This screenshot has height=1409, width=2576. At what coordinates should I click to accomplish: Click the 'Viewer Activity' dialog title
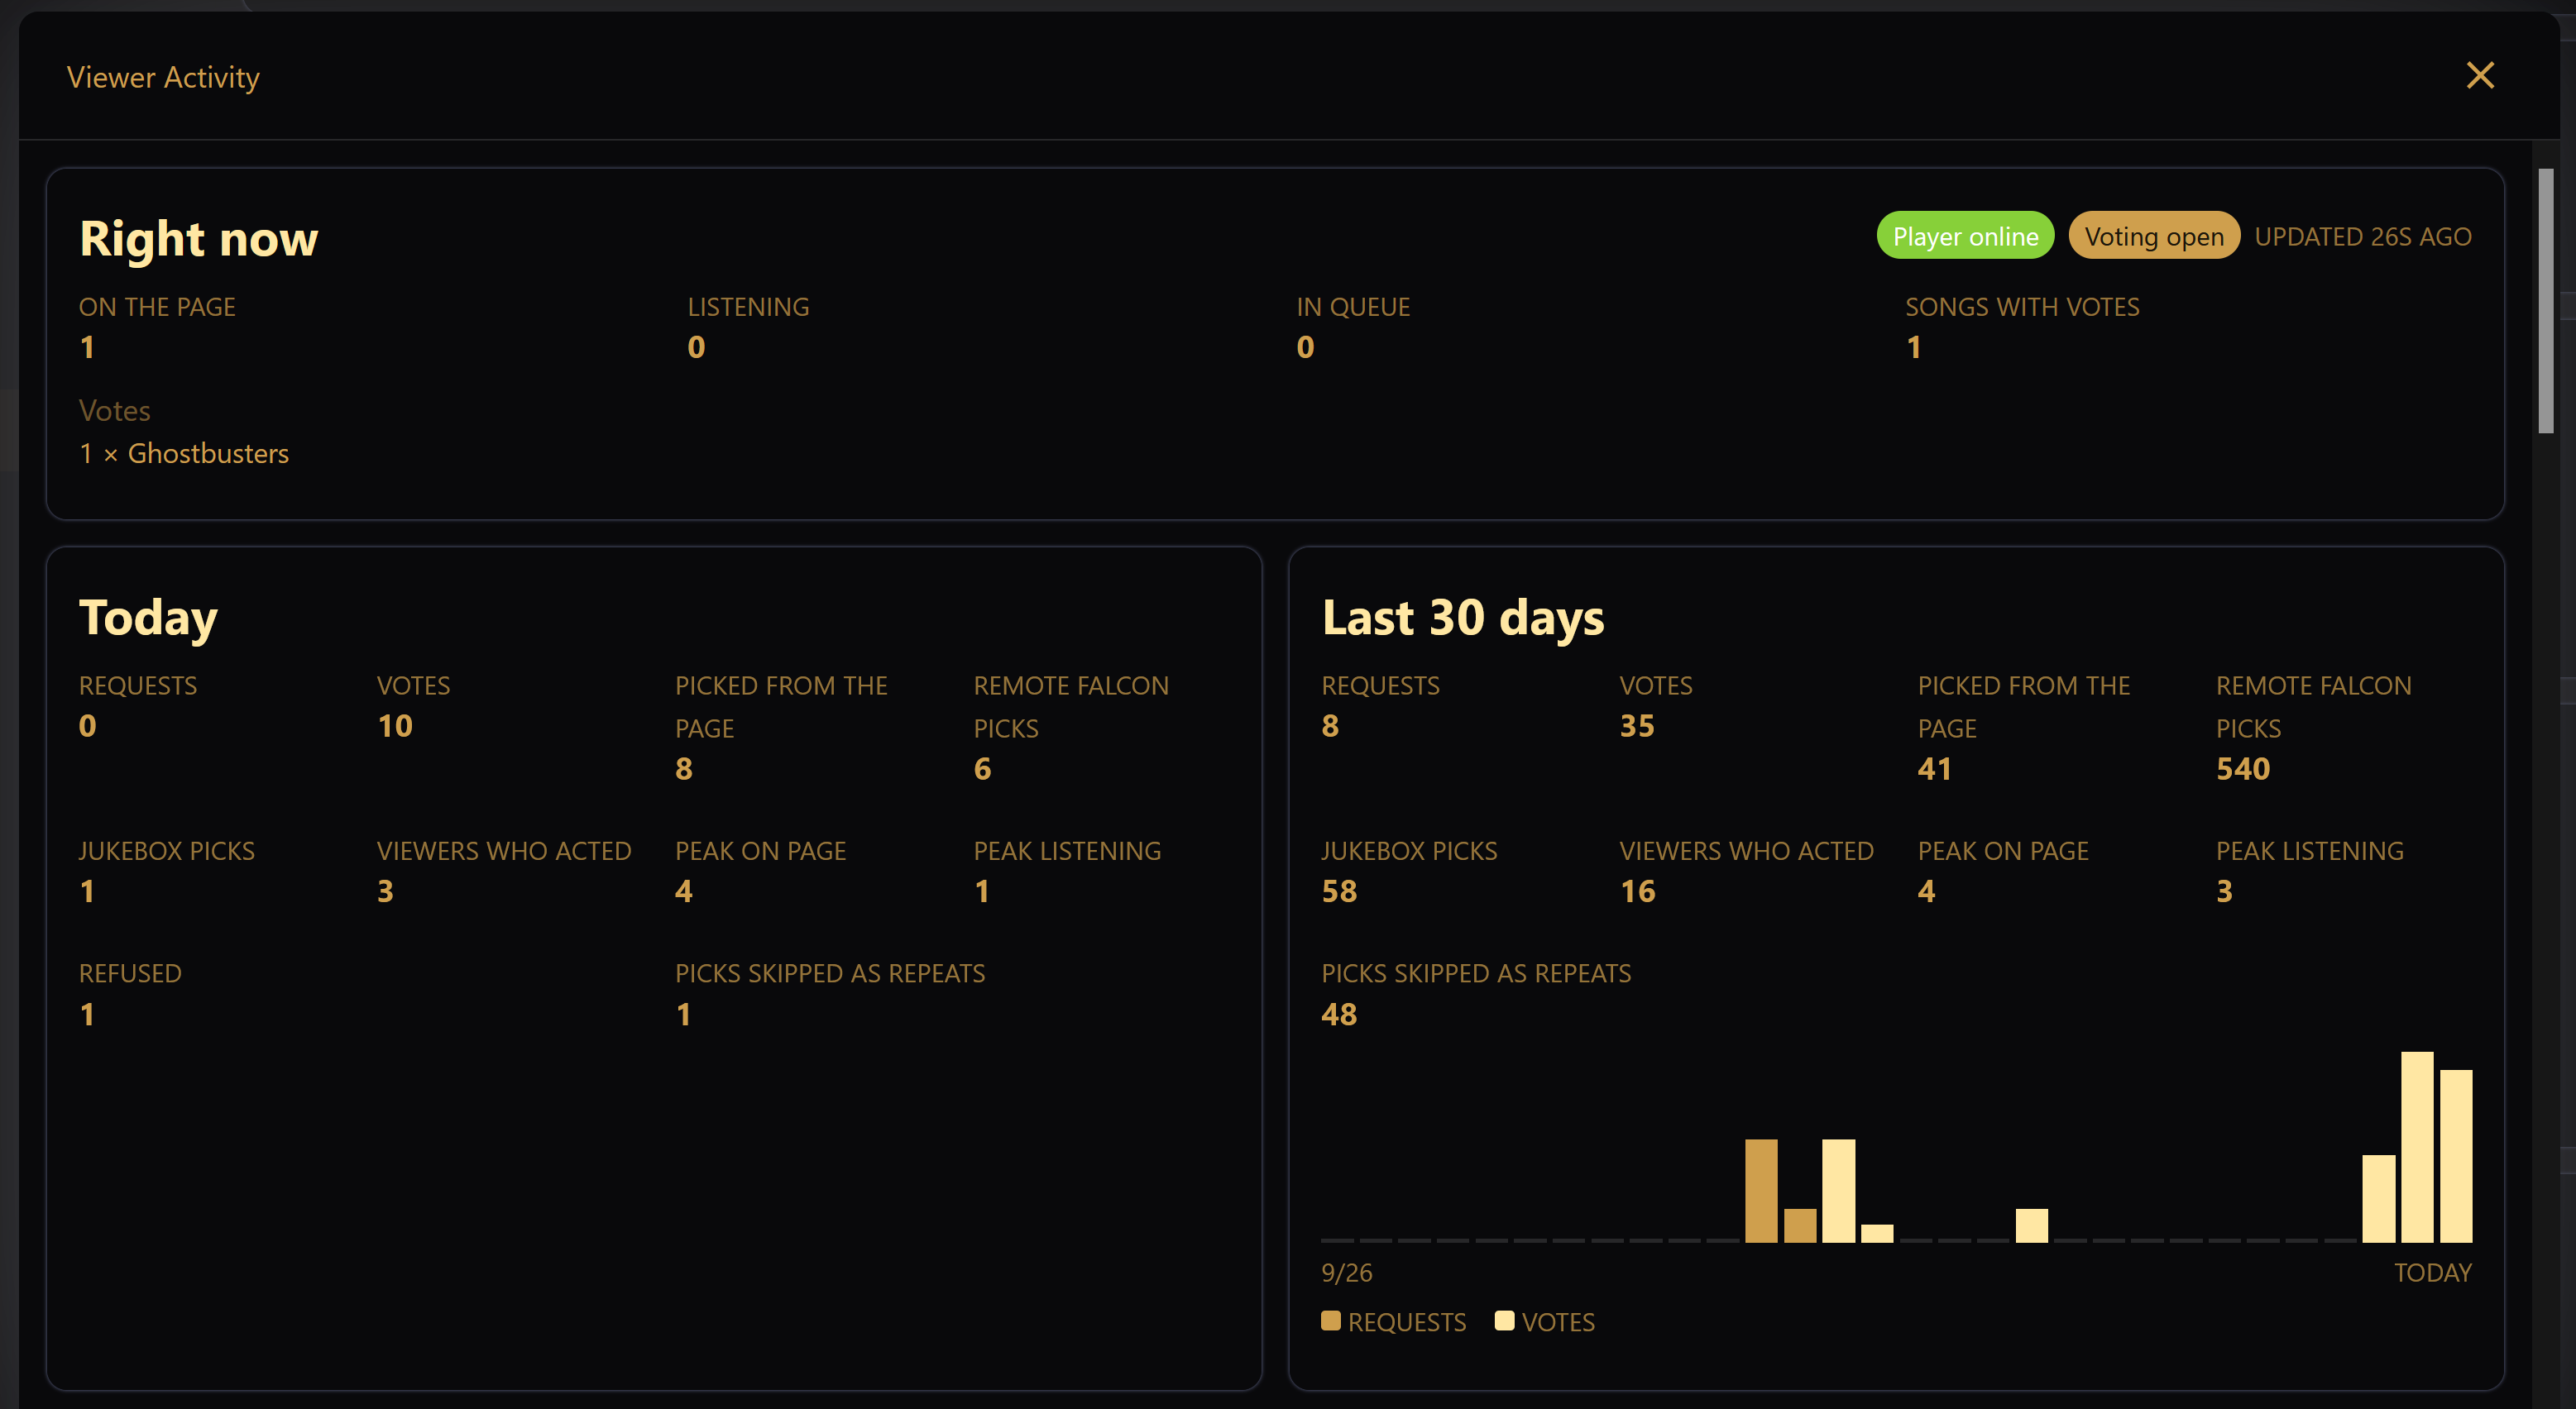coord(163,77)
